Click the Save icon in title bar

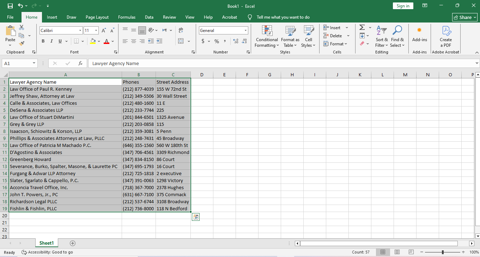point(10,6)
